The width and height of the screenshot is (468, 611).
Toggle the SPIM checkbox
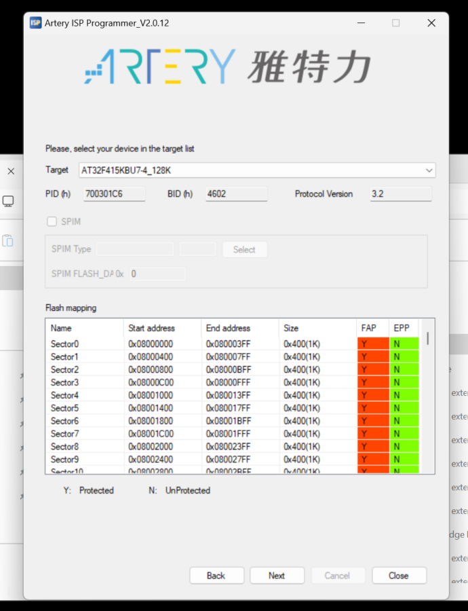[52, 222]
